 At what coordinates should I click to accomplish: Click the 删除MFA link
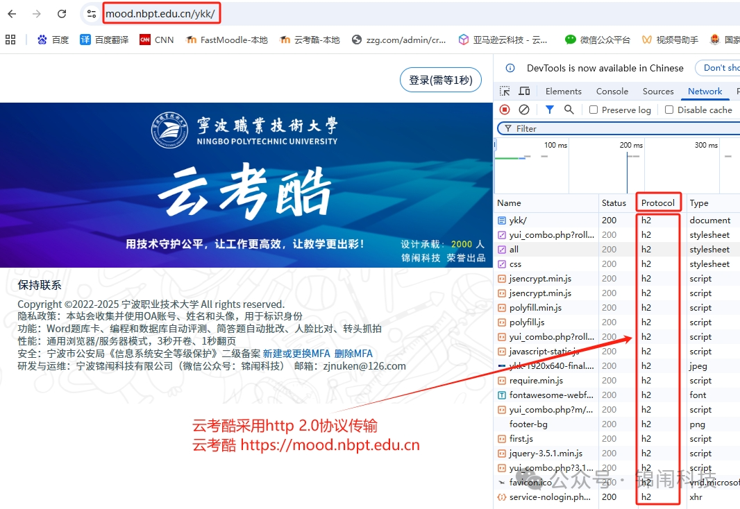tap(353, 354)
